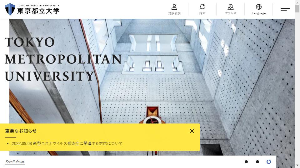Select the third active slideshow indicator

click(x=269, y=162)
